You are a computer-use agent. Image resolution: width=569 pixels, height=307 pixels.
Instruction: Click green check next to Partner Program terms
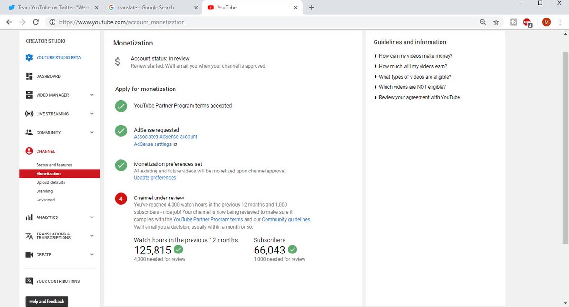tap(121, 106)
